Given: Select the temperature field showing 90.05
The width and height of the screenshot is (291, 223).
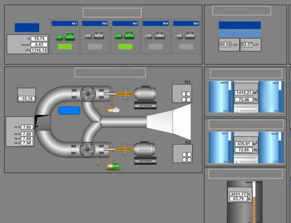Looking at the screenshot, I should point(225,45).
